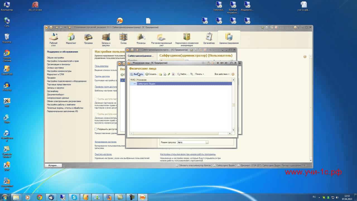Viewport: 357px width, 201px height.
Task: Open Организации и финансы settings
Action: [x=59, y=64]
